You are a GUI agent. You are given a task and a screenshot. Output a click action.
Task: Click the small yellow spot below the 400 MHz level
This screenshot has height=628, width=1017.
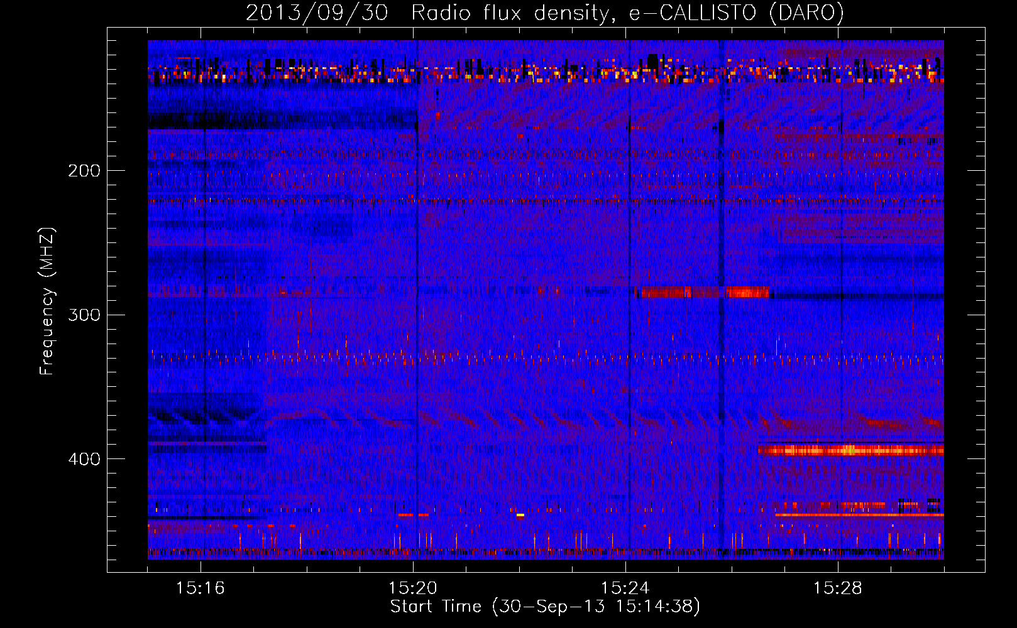520,516
